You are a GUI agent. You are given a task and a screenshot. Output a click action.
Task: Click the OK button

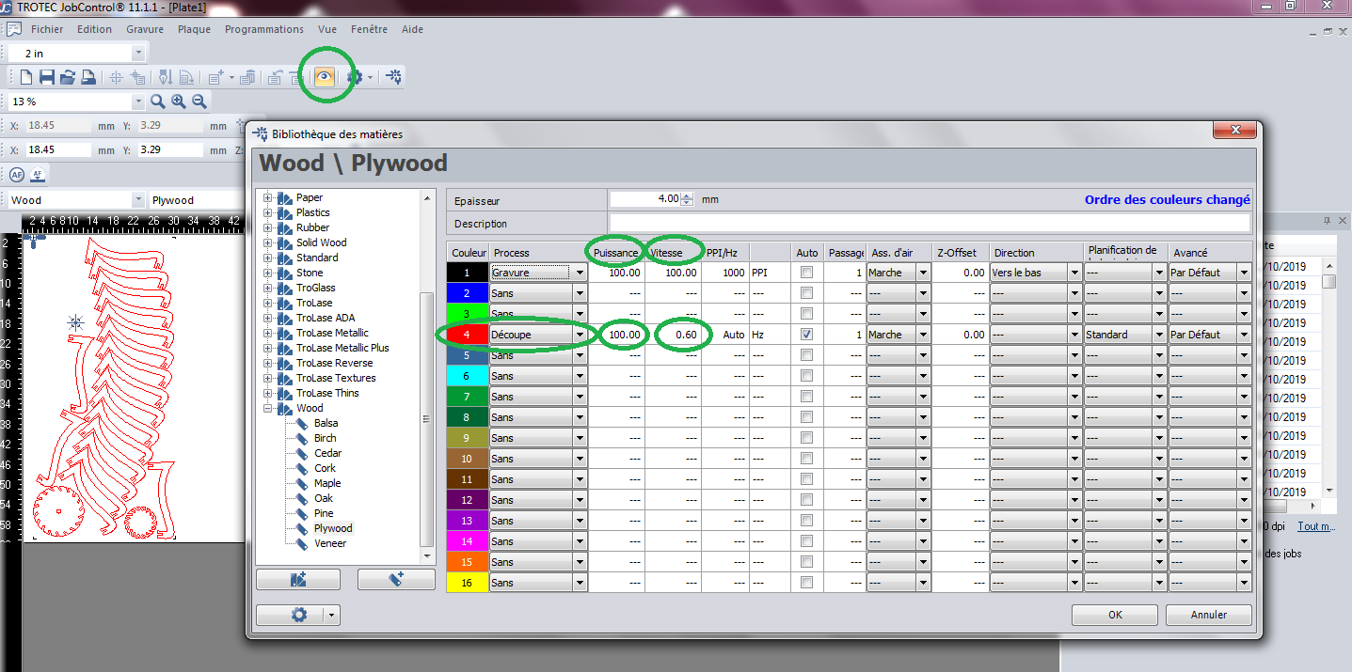[1115, 615]
